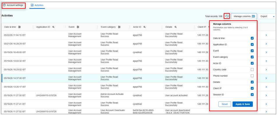Uncheck the Details column checkbox
The image size is (277, 115).
click(252, 82)
